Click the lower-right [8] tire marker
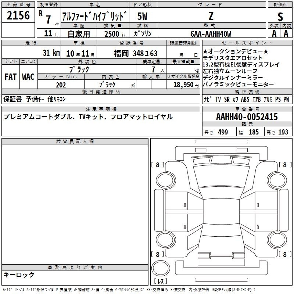 [284, 254]
